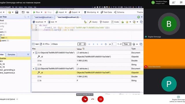Click the Key column header
Screen dimensions: 185x104
pos(54,49)
